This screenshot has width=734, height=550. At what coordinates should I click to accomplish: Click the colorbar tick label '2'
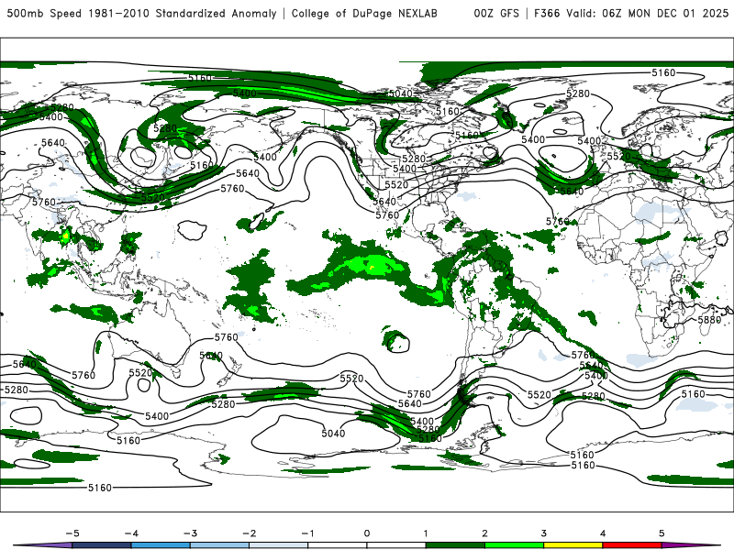click(484, 533)
